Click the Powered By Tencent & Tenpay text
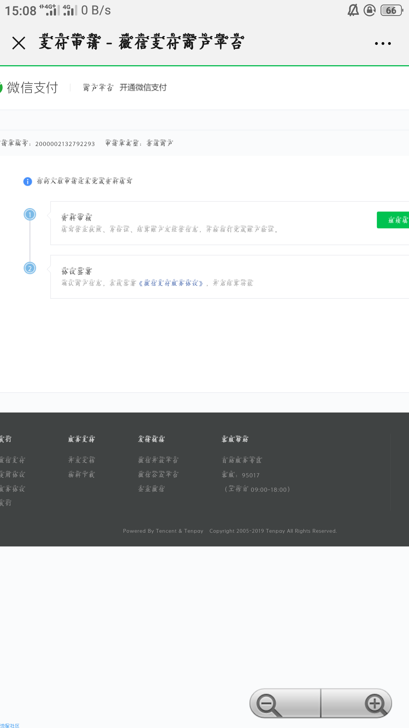 163,531
